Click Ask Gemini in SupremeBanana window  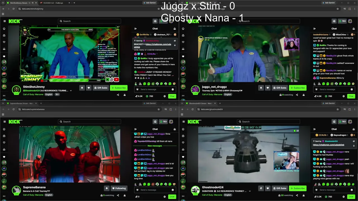pos(149,103)
